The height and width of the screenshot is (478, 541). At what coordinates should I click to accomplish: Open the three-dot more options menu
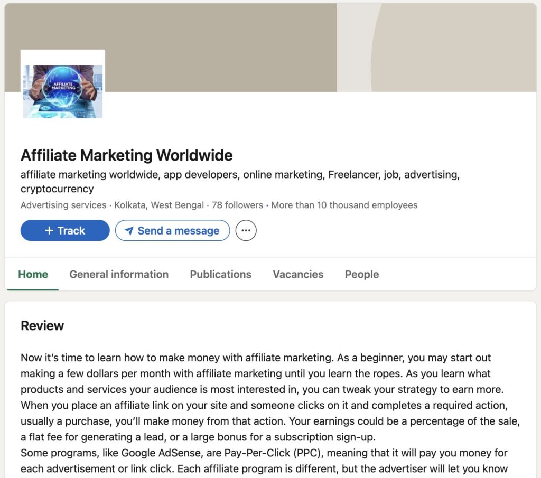pyautogui.click(x=246, y=231)
